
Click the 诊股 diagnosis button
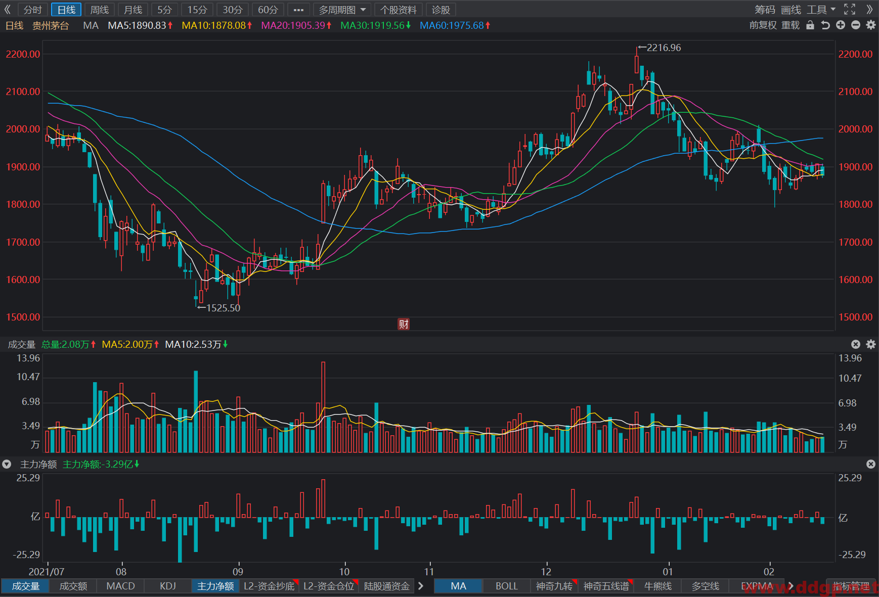point(441,10)
